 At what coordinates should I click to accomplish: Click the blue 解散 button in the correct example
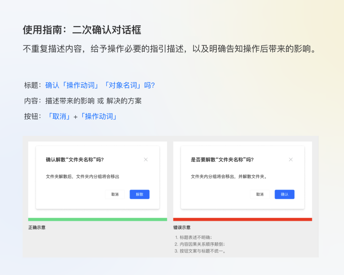click(139, 194)
